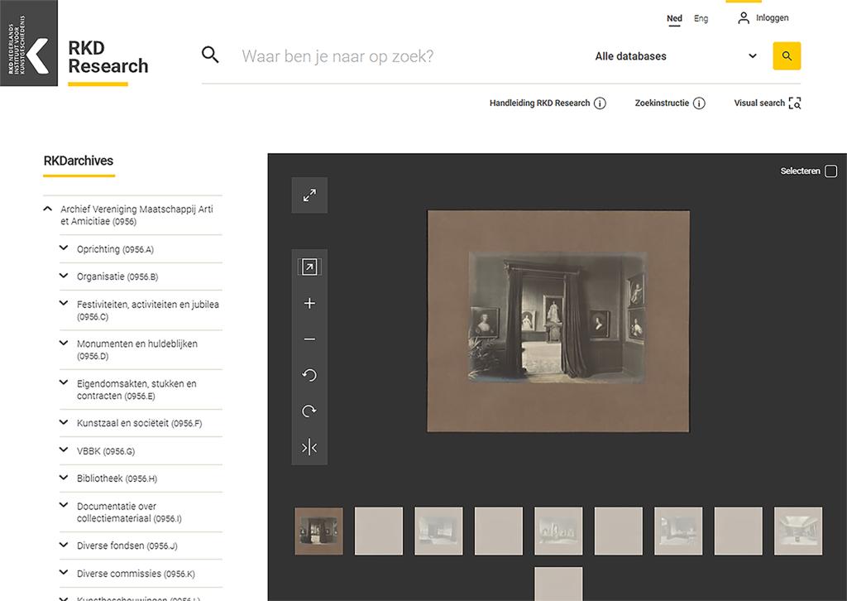Switch the site language to Eng
The width and height of the screenshot is (847, 601).
[701, 17]
